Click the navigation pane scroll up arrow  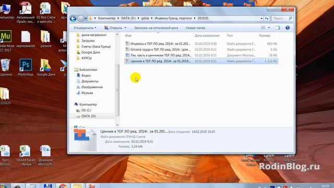click(x=117, y=34)
